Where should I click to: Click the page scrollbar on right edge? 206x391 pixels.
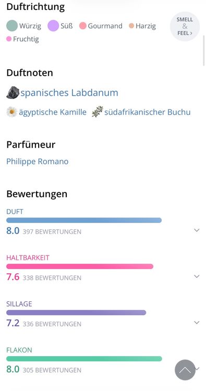click(204, 51)
